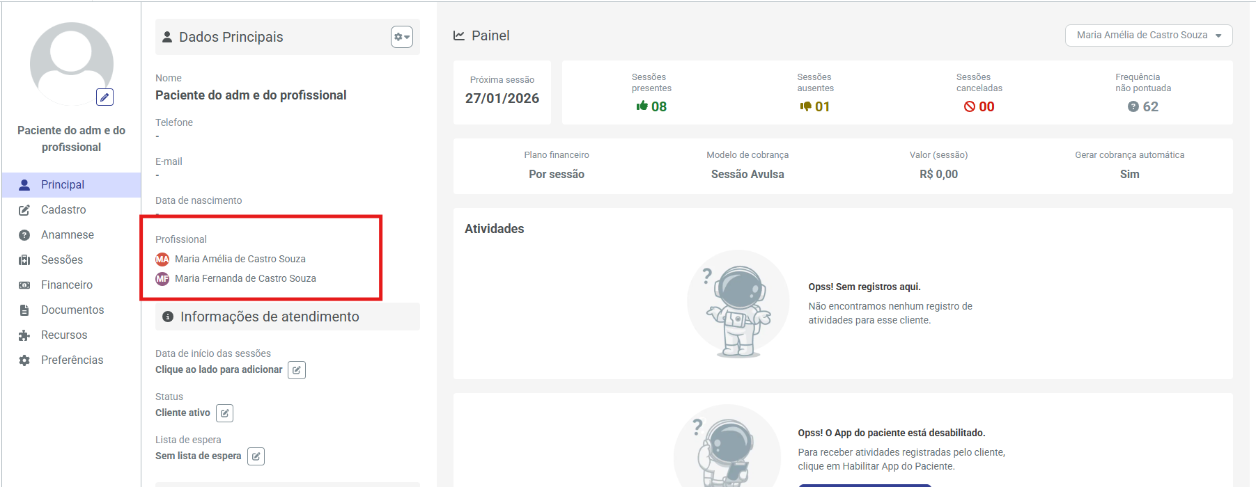Click the Preferências gear icon

point(24,360)
